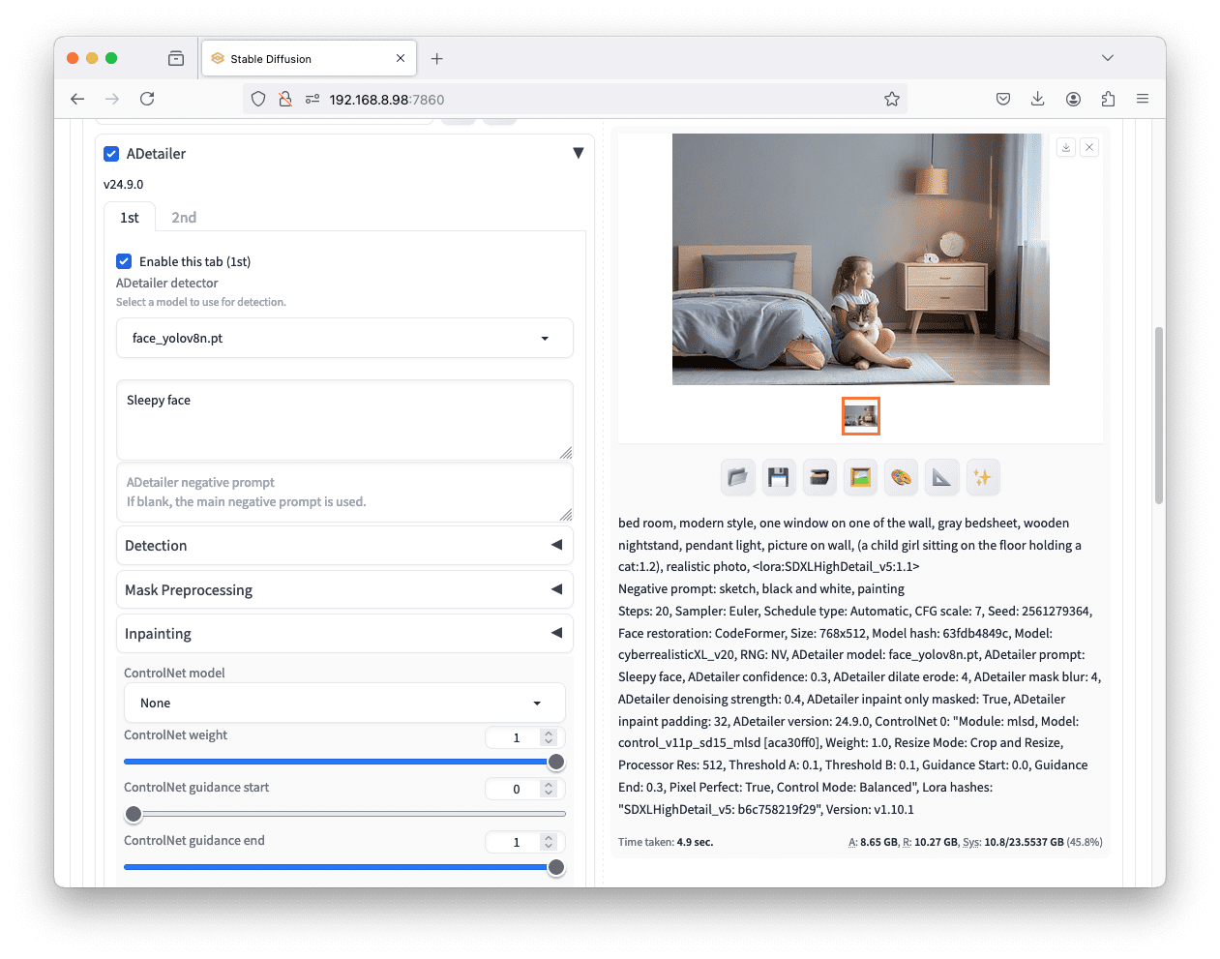Click the generated bedroom image preview
The image size is (1220, 959).
tap(861, 259)
